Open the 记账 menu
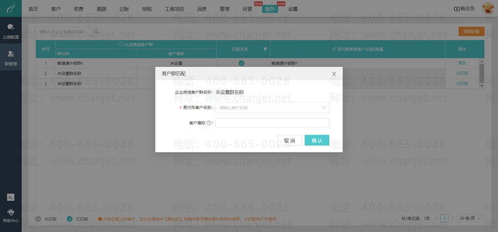498x232 pixels. coord(124,9)
